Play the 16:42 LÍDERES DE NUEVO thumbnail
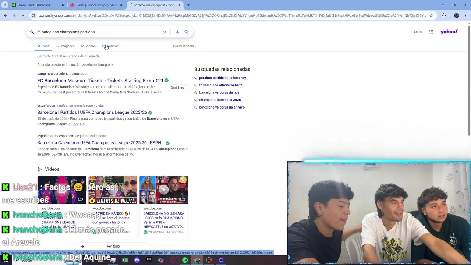 coord(113,190)
